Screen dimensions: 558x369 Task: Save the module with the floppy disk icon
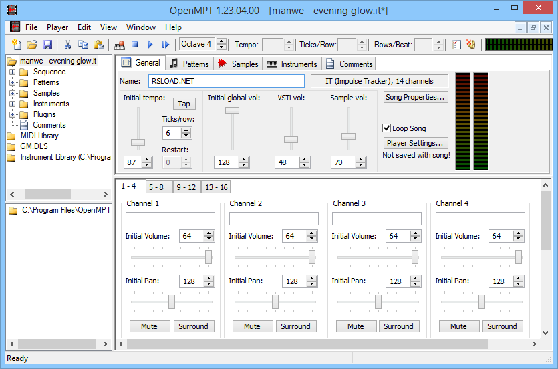47,45
